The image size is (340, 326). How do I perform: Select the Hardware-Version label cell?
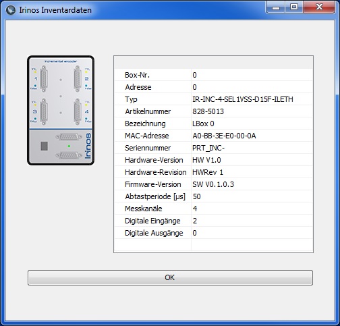click(153, 160)
